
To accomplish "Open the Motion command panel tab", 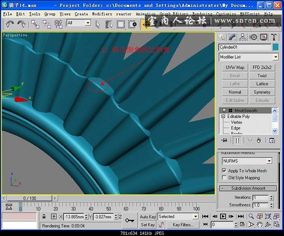I will [253, 37].
